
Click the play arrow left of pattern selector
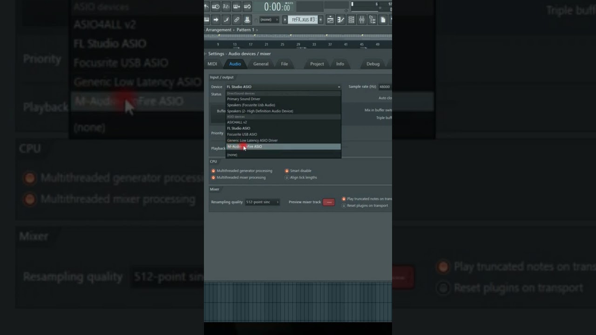click(x=285, y=20)
